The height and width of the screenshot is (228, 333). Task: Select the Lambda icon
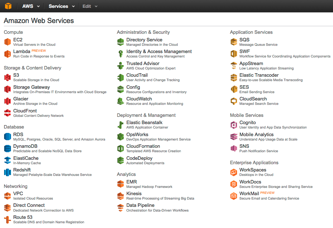(x=8, y=53)
